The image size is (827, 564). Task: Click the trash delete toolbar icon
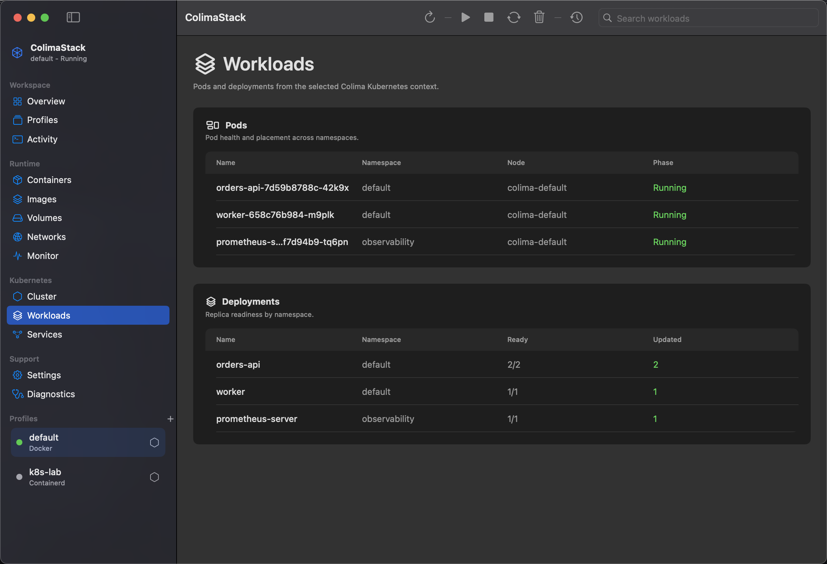[x=539, y=17]
